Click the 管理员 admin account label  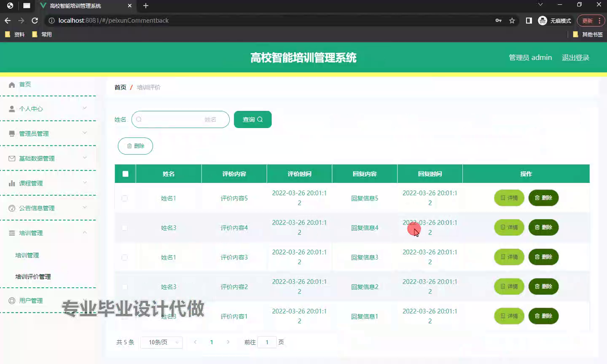530,58
